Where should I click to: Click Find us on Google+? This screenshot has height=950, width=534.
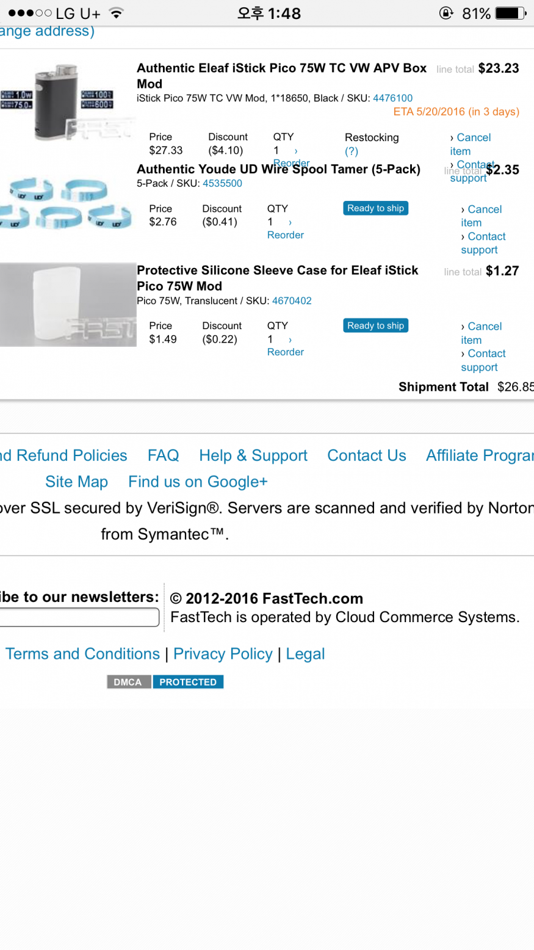pos(198,482)
